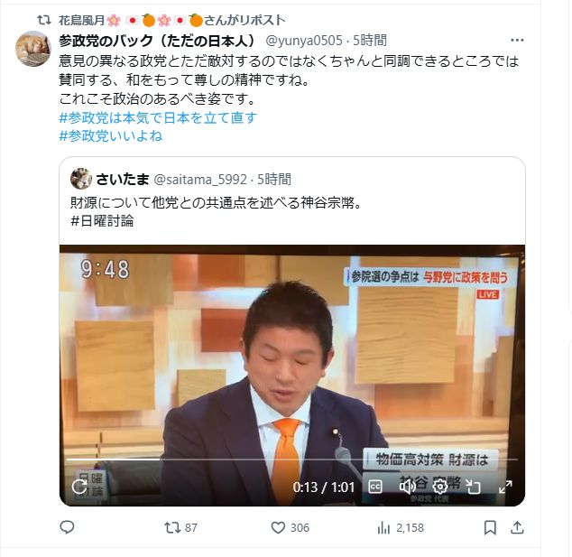View analytics showing 2,158 views
This screenshot has width=572, height=557.
point(401,527)
